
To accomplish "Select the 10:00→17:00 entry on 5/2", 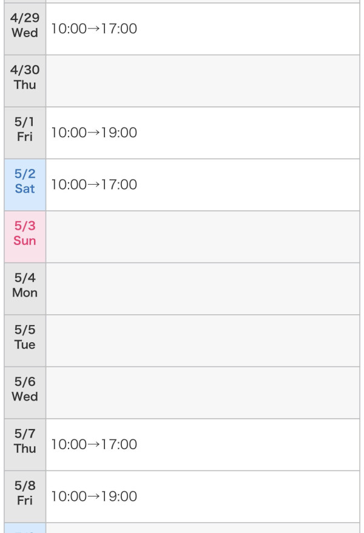I will tap(94, 185).
